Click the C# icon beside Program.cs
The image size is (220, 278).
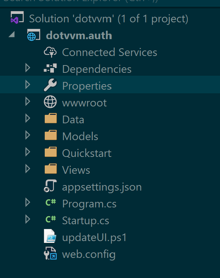tap(50, 204)
